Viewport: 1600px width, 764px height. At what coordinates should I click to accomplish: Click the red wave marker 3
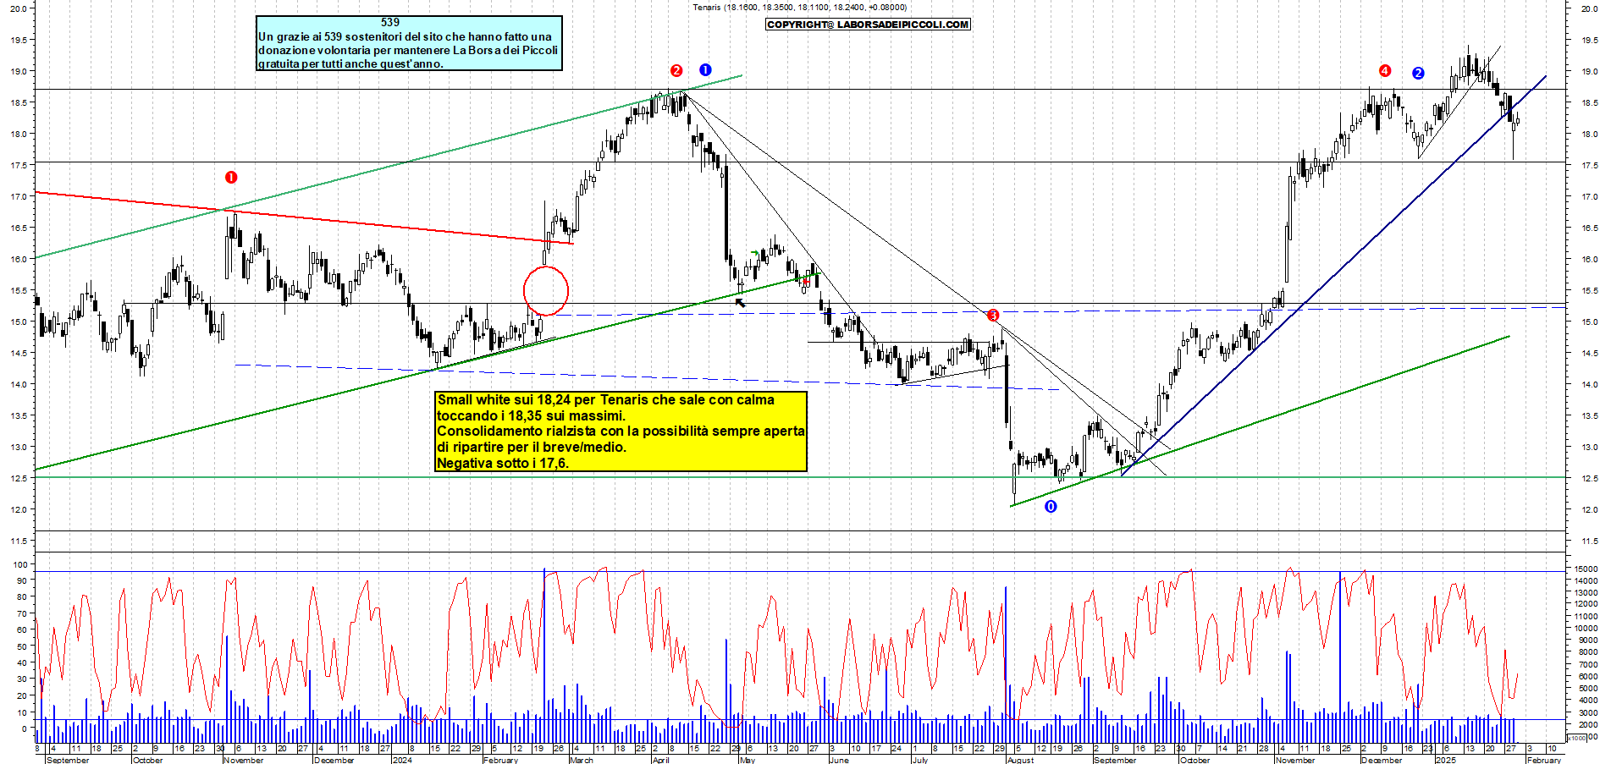pyautogui.click(x=993, y=315)
